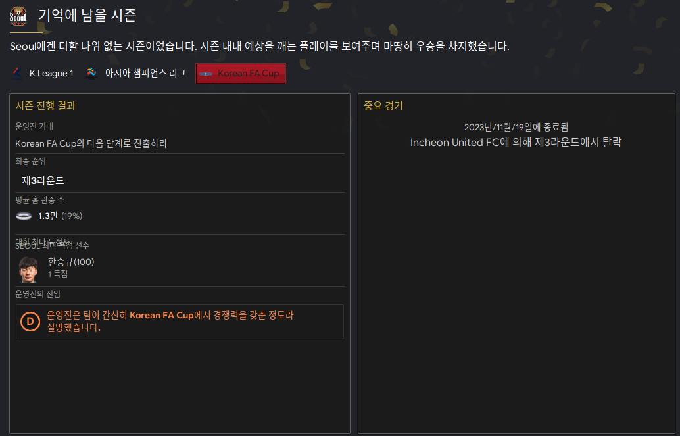Click the 중요 경기 panel heading
Viewport: 680px width, 436px height.
[x=383, y=105]
